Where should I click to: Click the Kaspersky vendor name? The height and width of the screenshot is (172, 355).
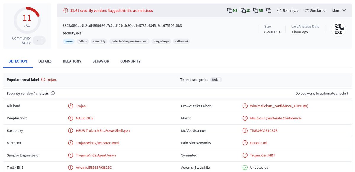15,130
